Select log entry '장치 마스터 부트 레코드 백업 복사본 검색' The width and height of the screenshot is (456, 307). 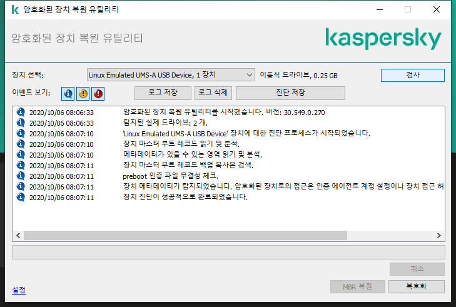coord(228,166)
